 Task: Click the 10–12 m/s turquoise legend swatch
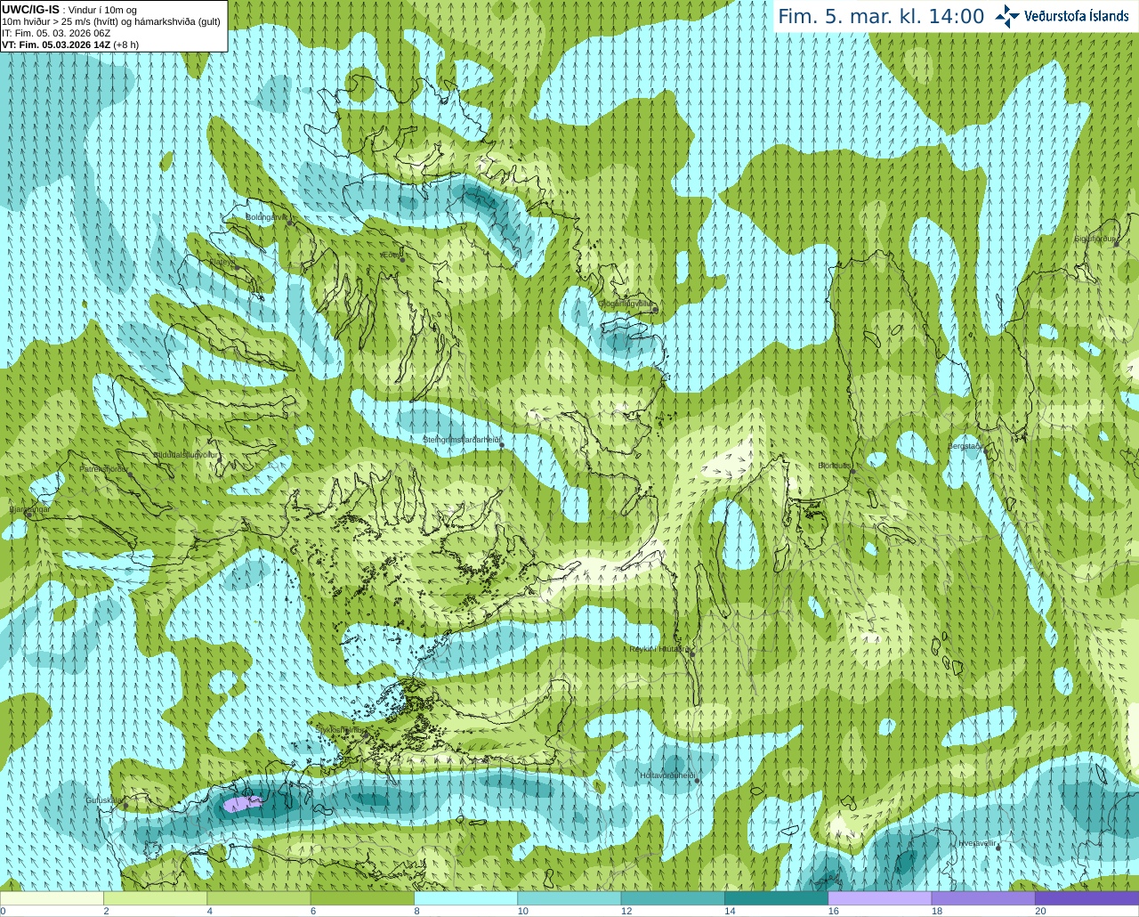[x=569, y=898]
